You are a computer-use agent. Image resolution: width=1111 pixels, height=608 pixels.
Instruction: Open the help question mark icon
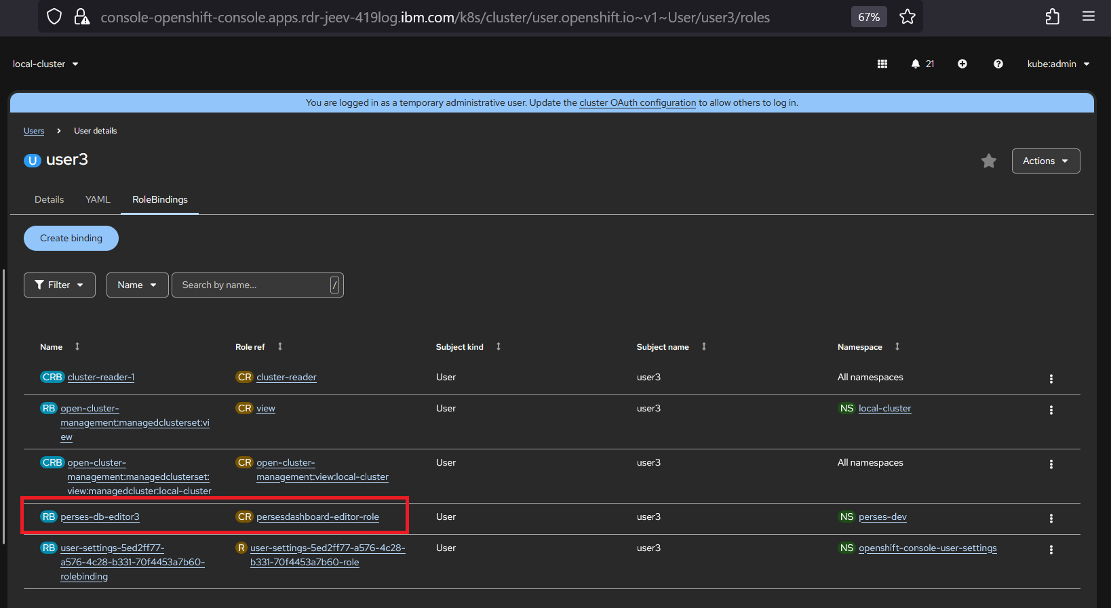point(998,64)
